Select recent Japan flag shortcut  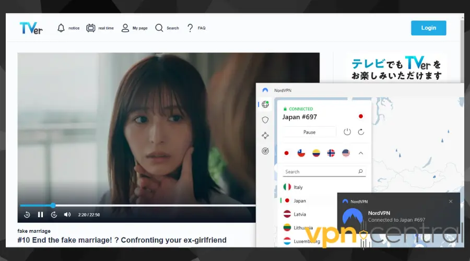tap(286, 153)
